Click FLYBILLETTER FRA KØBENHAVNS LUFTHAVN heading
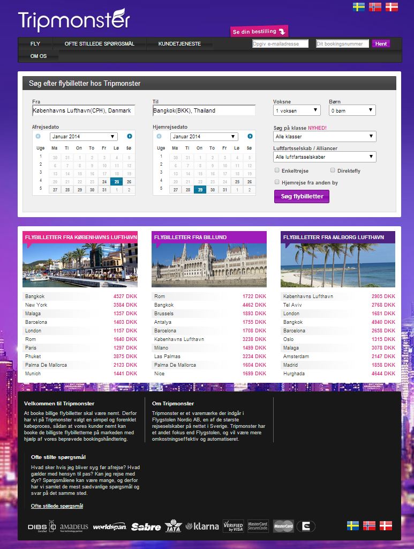The height and width of the screenshot is (549, 414). (x=81, y=238)
